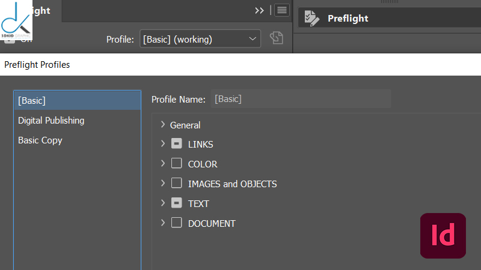This screenshot has width=481, height=270.
Task: Click the Preflight checklist icon in right dock
Action: coord(312,18)
